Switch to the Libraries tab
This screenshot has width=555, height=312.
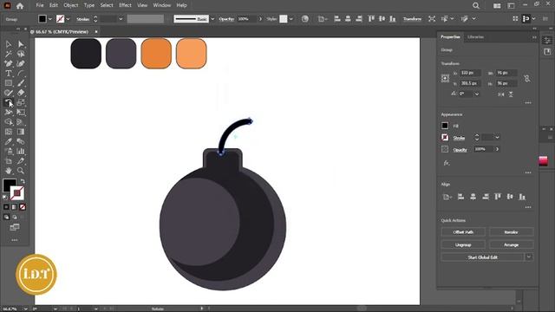[475, 37]
